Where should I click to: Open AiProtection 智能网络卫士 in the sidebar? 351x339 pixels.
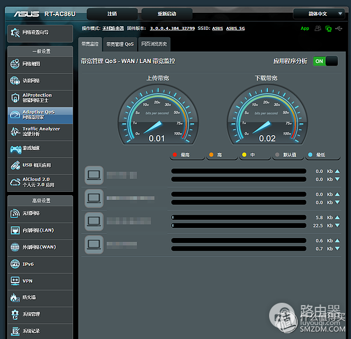tap(40, 98)
